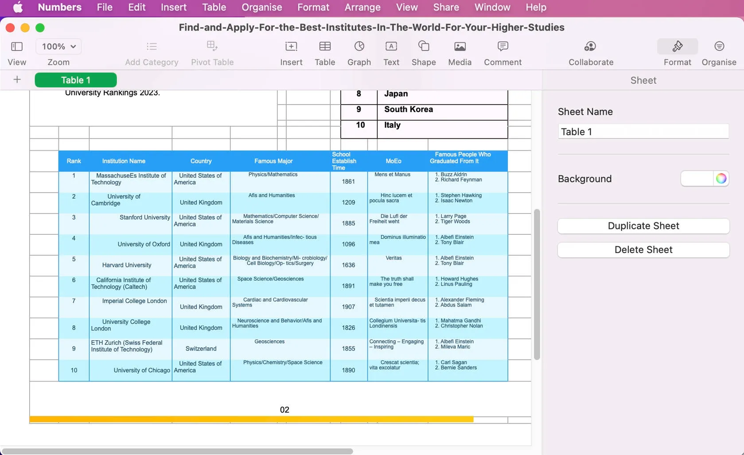Open the Arrange menu
The width and height of the screenshot is (744, 455).
(x=362, y=8)
